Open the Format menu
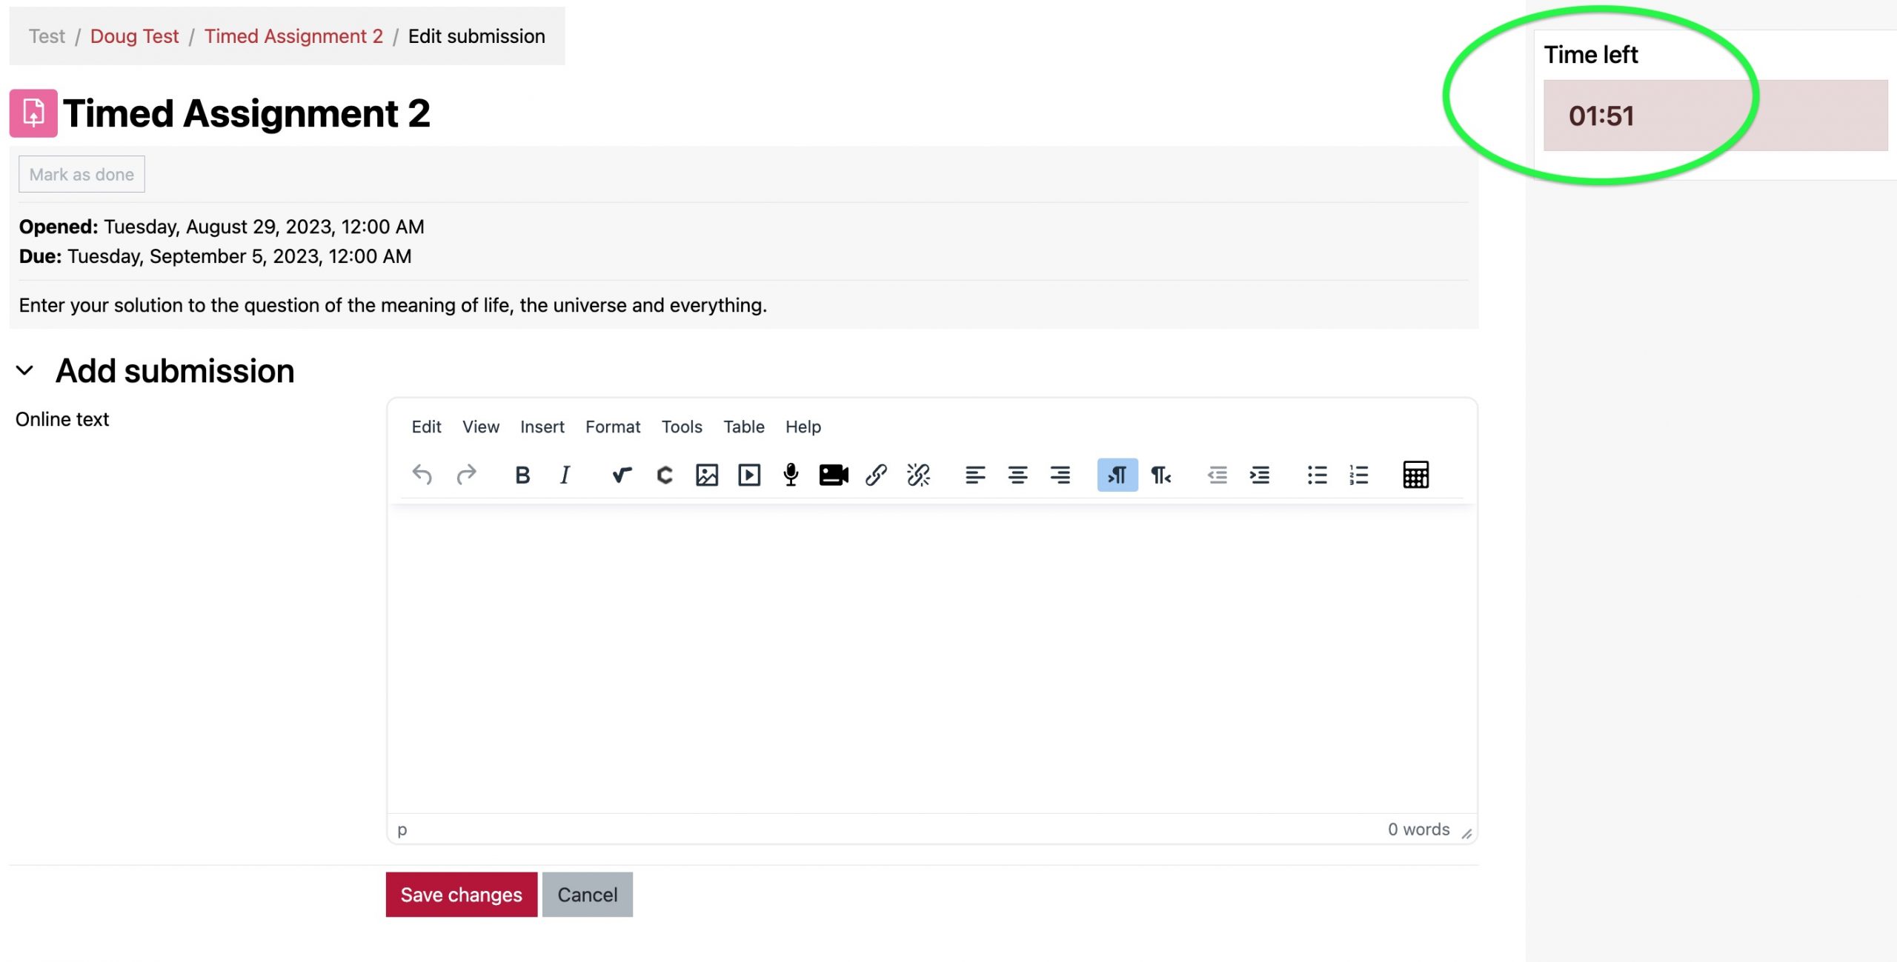 [612, 426]
